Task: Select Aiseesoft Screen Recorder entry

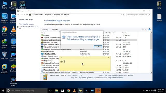Action: pyautogui.click(x=52, y=38)
